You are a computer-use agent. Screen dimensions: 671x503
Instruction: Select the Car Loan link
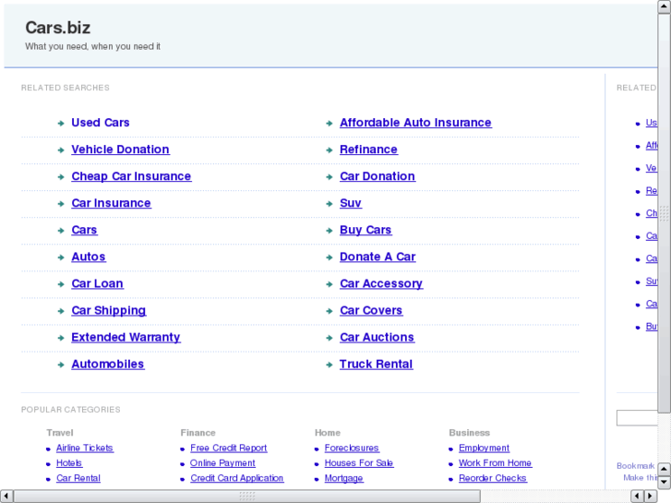click(97, 284)
